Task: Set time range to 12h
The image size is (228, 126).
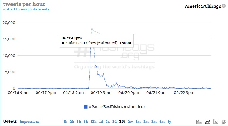Action: click(x=93, y=122)
